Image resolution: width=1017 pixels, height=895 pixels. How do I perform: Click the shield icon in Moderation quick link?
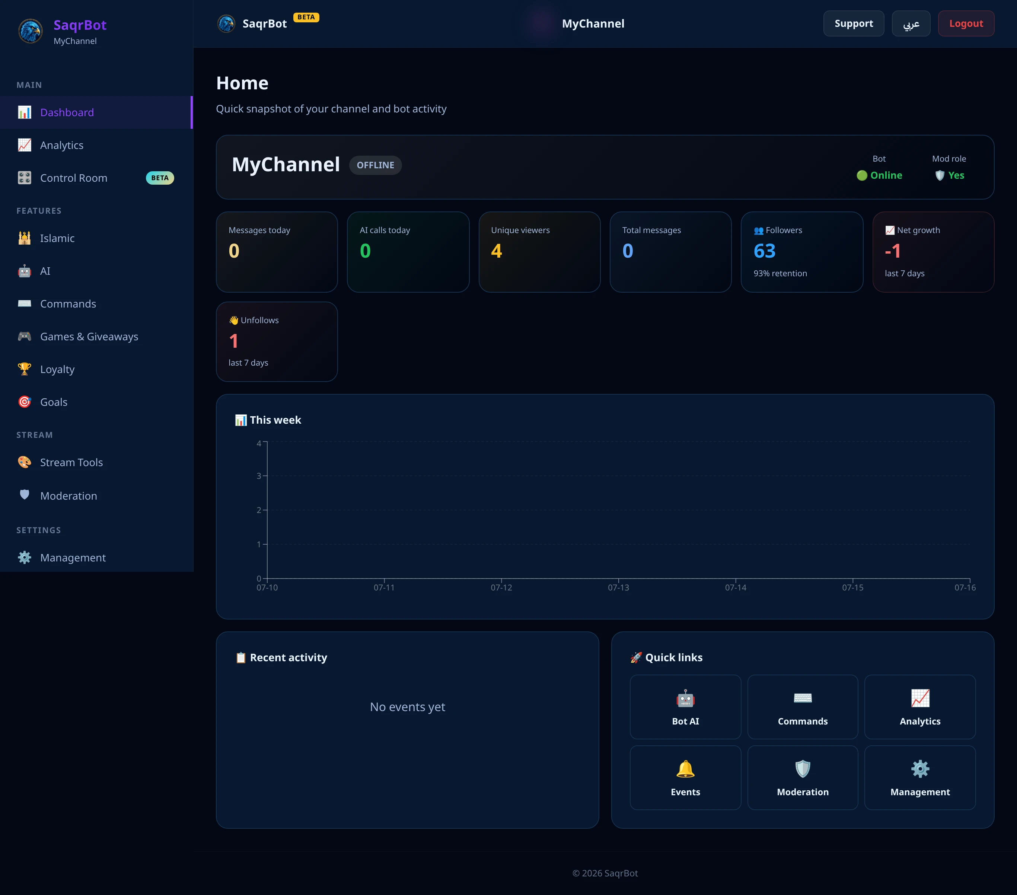tap(803, 769)
